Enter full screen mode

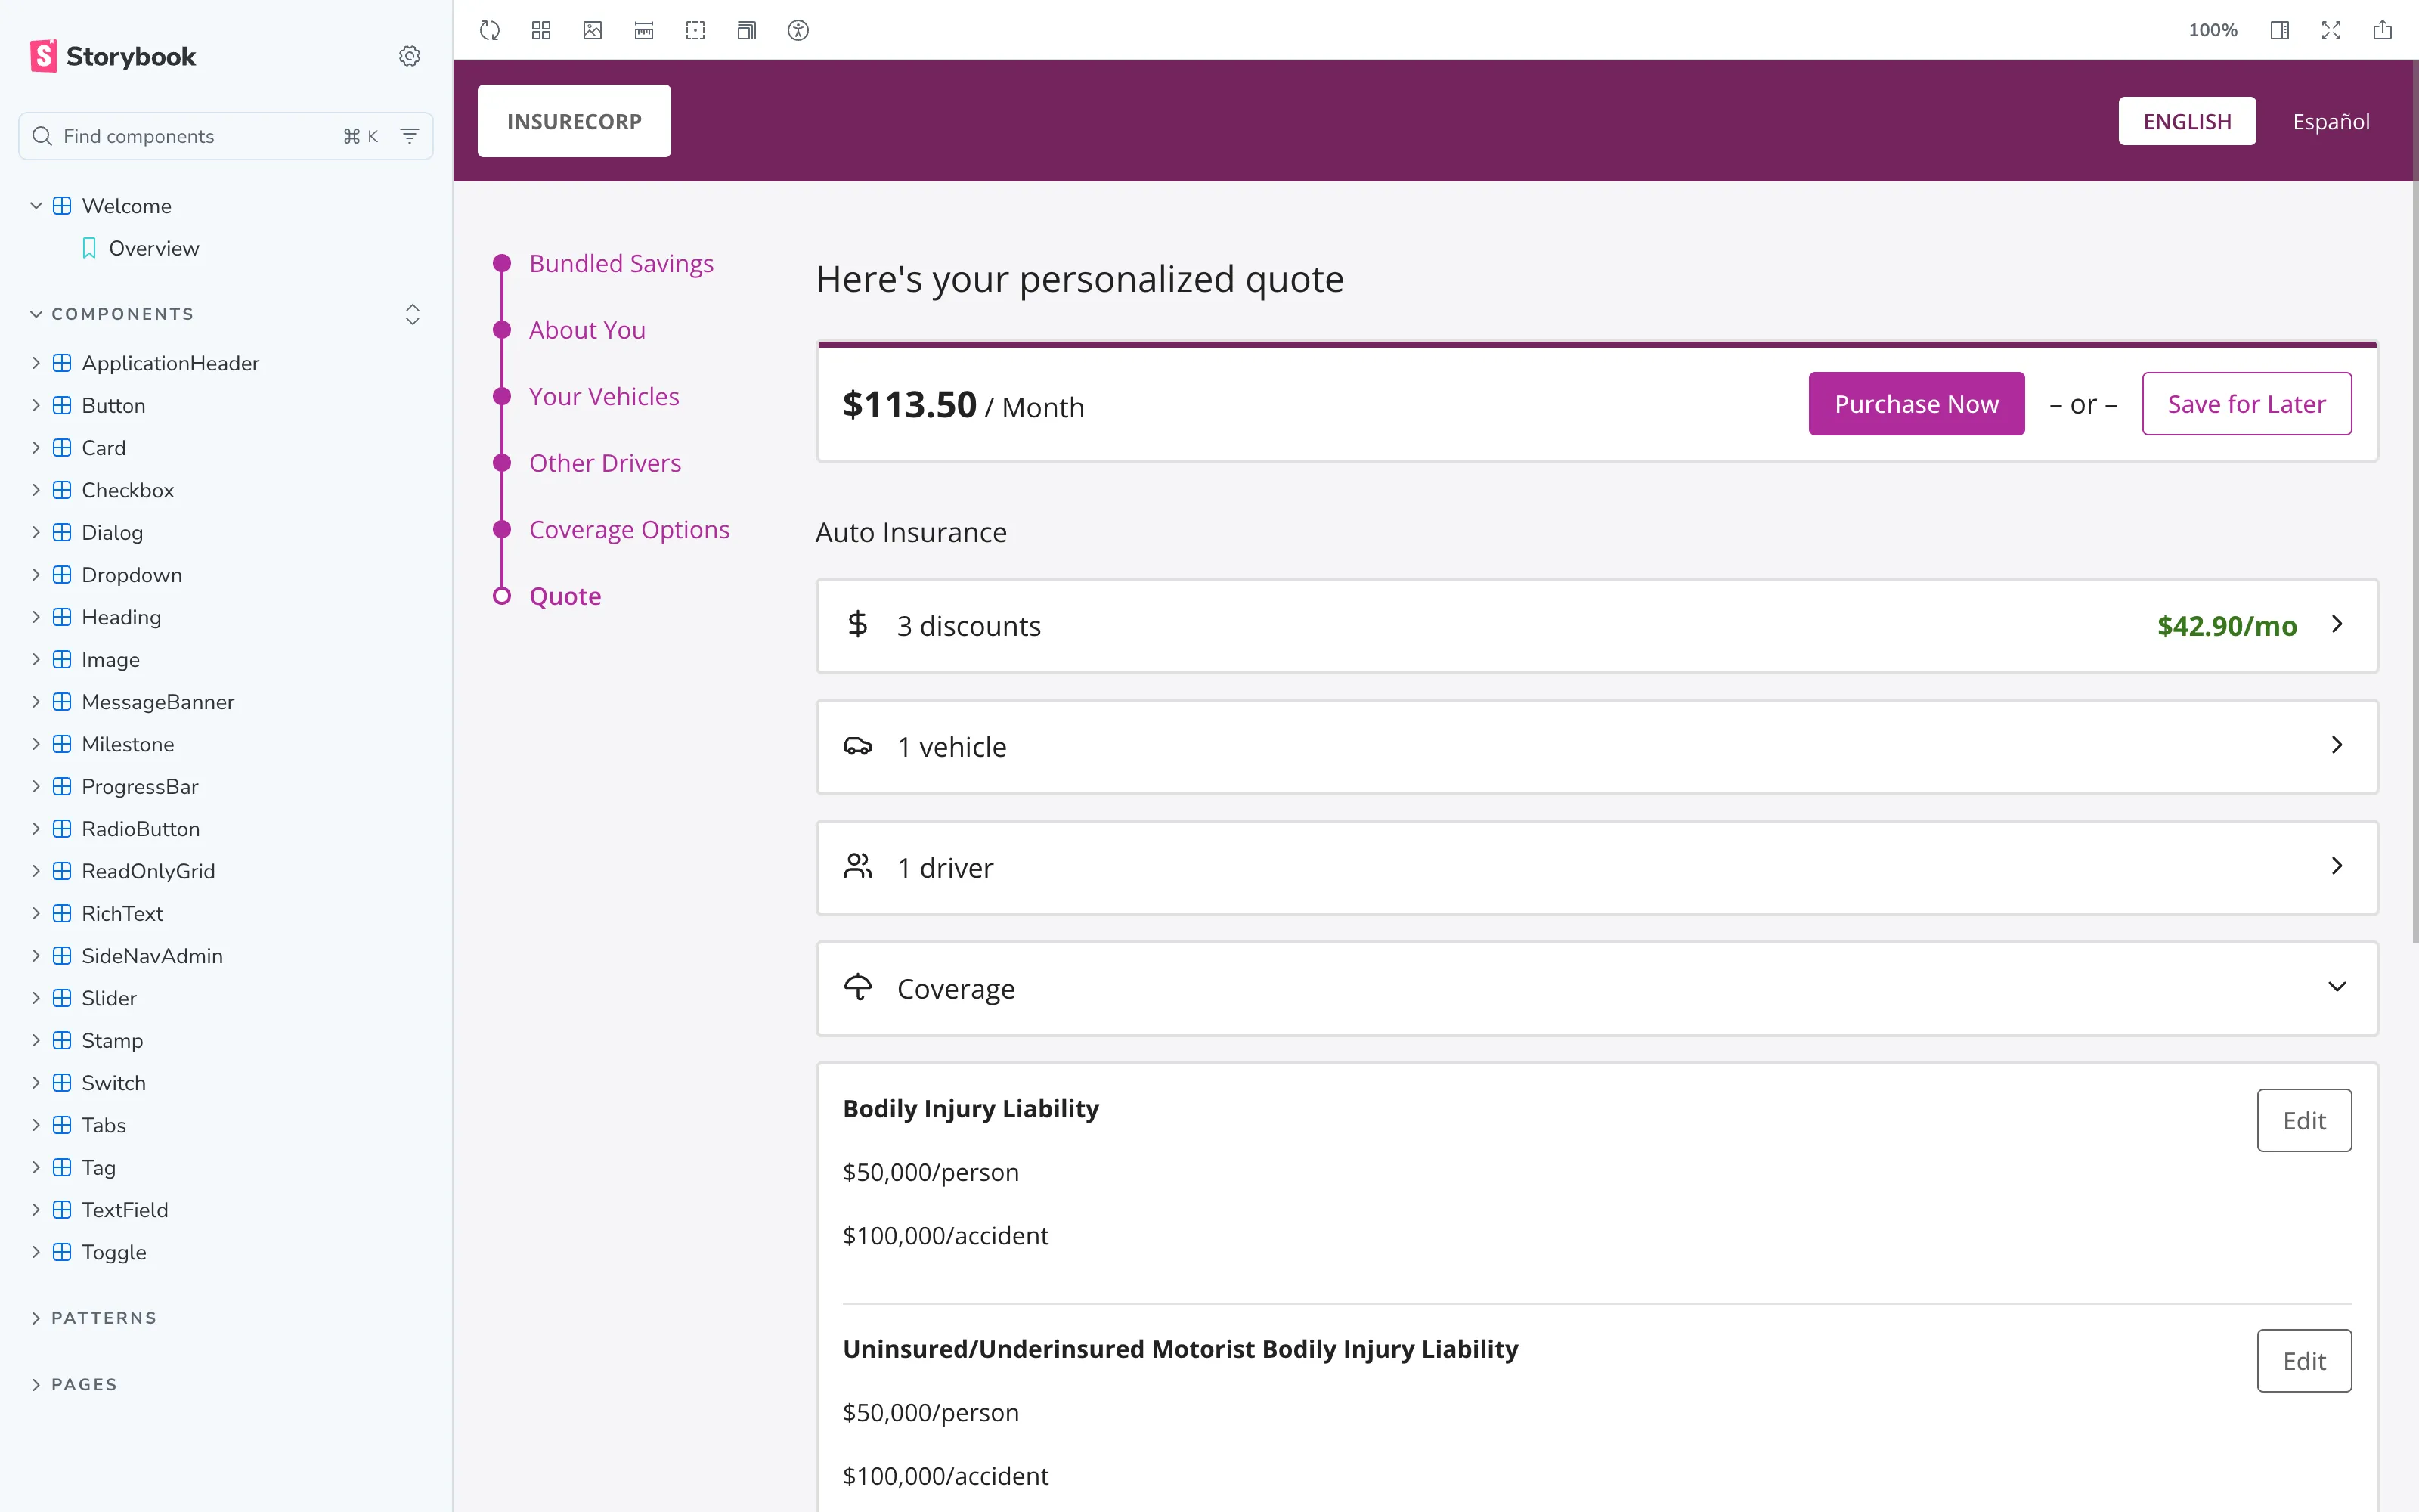pyautogui.click(x=2331, y=30)
